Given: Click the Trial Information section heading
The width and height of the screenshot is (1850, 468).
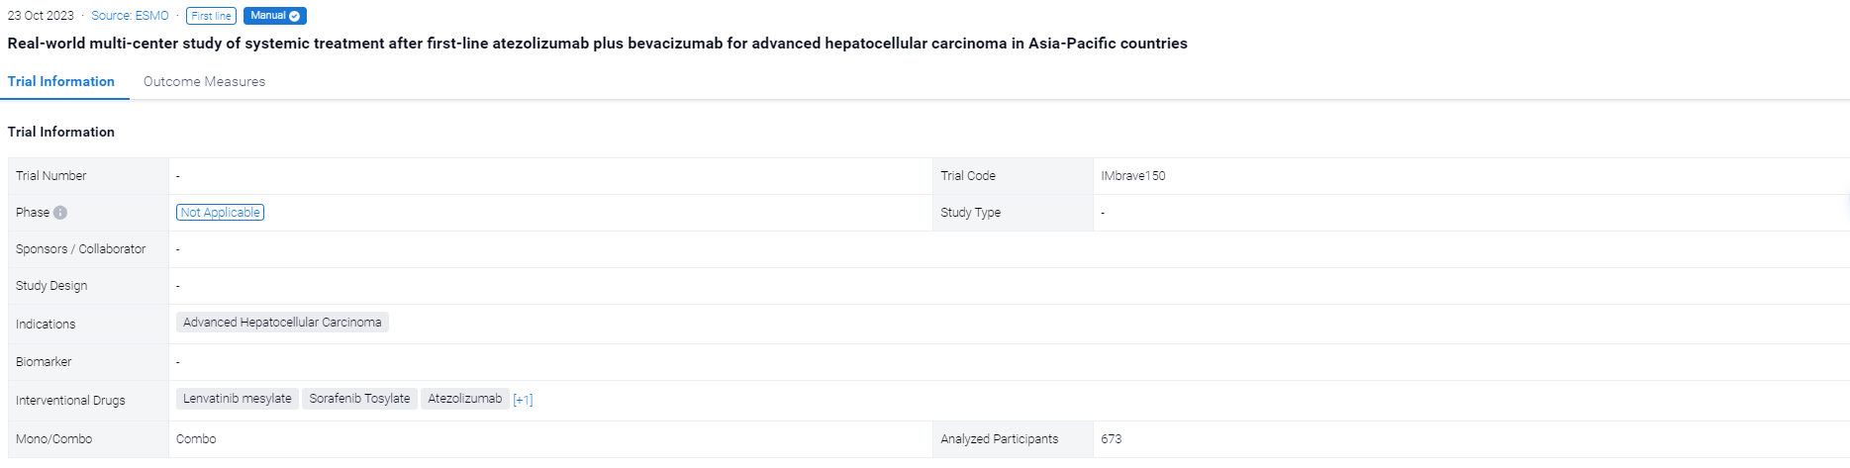Looking at the screenshot, I should pyautogui.click(x=61, y=132).
